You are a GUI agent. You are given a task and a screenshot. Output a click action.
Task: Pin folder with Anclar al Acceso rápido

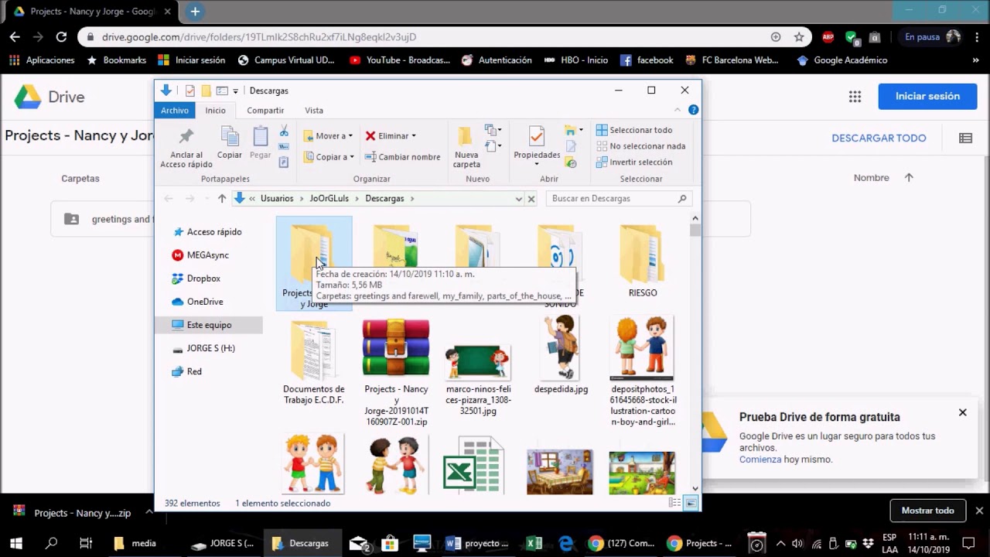pos(186,147)
